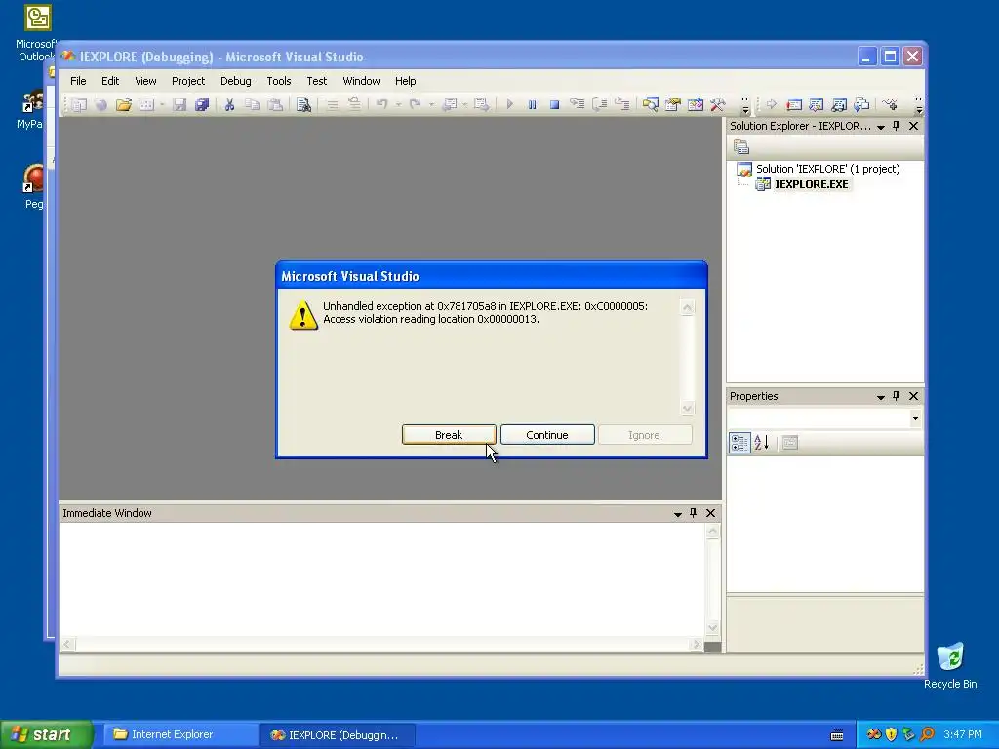Viewport: 999px width, 749px height.
Task: Select IEXPLORE.EXE project in Solution Explorer
Action: tap(802, 184)
